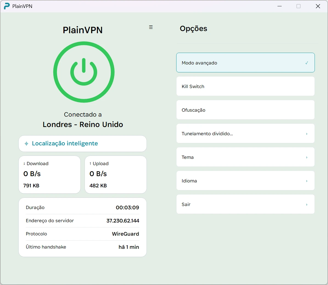Toggle the Kill Switch option
Image resolution: width=328 pixels, height=285 pixels.
(x=245, y=86)
